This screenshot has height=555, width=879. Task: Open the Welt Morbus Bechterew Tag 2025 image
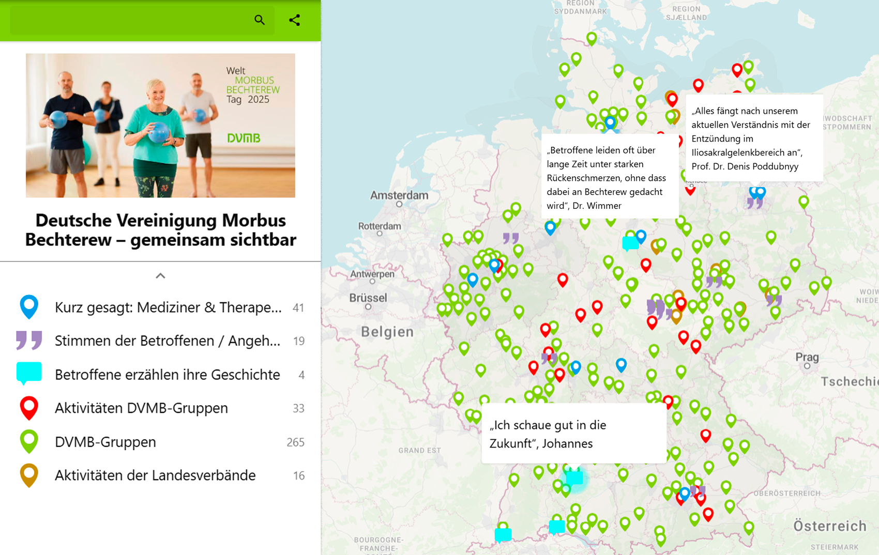(160, 125)
